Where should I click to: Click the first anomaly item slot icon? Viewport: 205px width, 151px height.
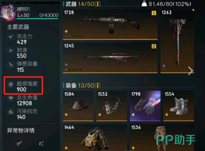coord(19,143)
